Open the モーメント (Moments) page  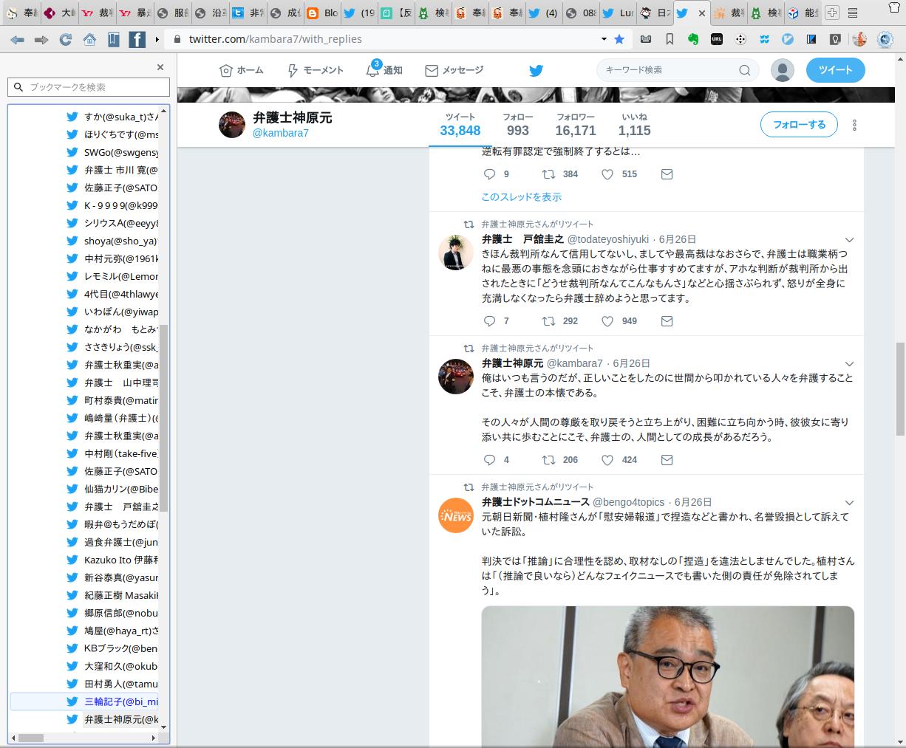pos(315,70)
